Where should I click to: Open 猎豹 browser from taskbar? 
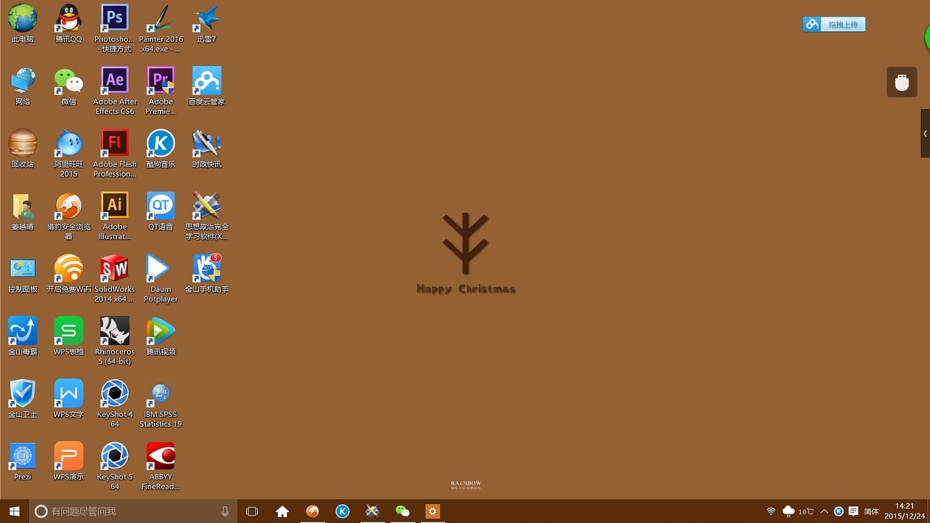[312, 511]
